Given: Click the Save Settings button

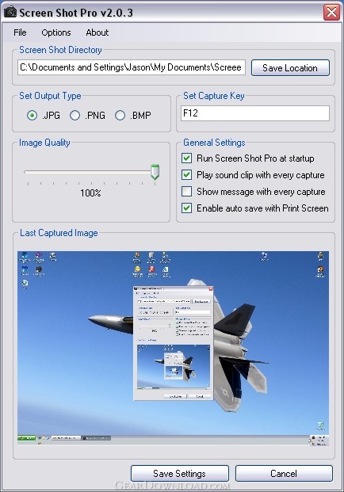Looking at the screenshot, I should [180, 474].
